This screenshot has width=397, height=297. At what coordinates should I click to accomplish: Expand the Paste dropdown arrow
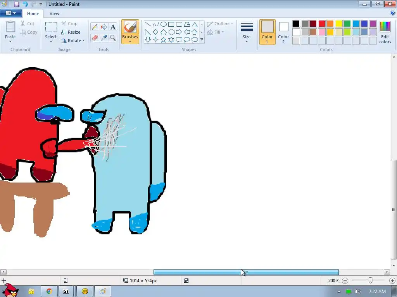pyautogui.click(x=10, y=42)
